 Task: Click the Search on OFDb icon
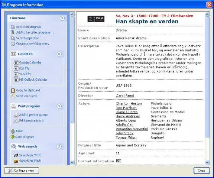click(16, 155)
